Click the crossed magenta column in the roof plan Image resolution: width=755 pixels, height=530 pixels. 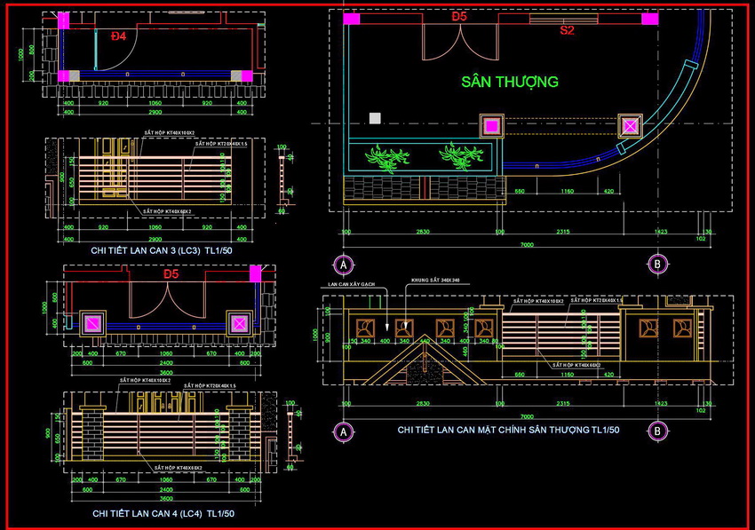coord(630,126)
